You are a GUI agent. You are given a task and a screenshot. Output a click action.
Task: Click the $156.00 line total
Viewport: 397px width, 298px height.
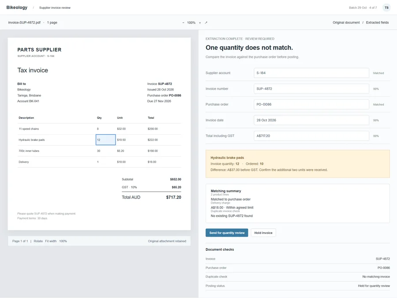(x=153, y=151)
